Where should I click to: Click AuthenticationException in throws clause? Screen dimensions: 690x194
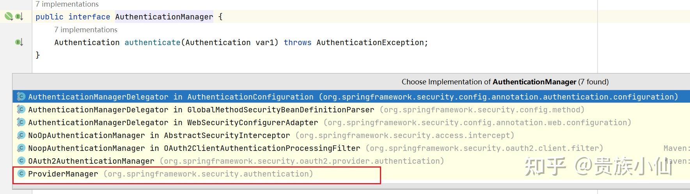click(371, 42)
